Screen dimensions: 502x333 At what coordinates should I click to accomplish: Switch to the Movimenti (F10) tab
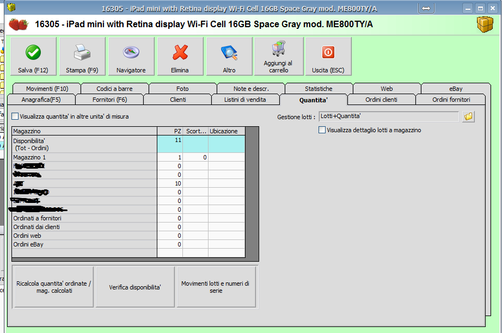pyautogui.click(x=47, y=89)
